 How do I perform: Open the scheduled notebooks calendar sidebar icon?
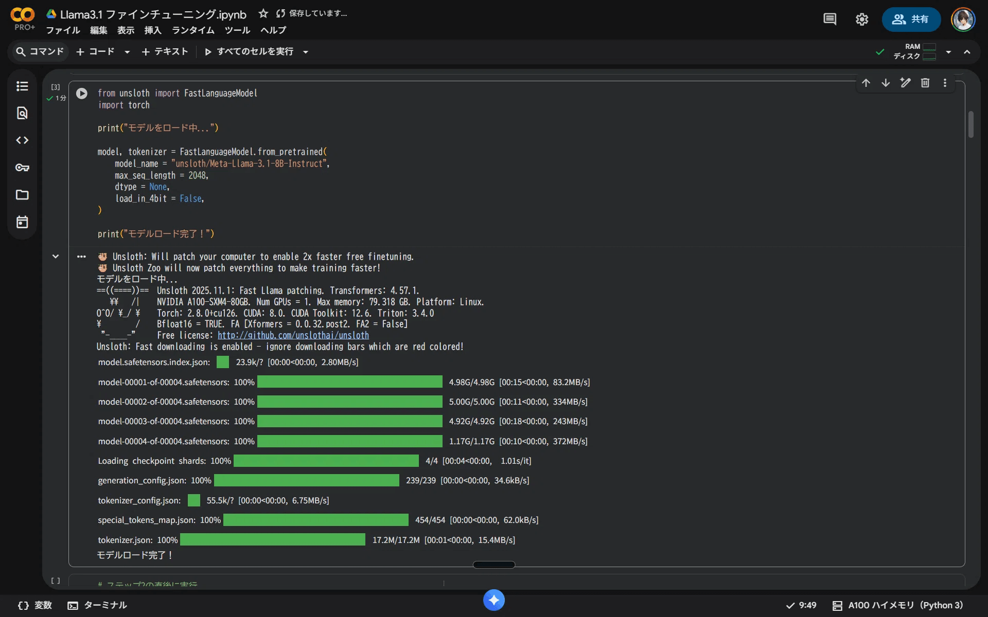point(22,222)
